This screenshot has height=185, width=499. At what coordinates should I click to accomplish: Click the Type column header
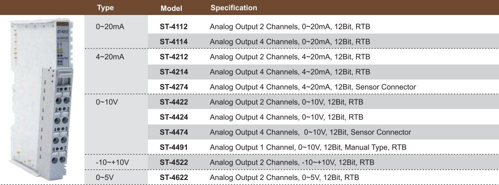pos(105,8)
